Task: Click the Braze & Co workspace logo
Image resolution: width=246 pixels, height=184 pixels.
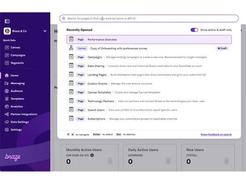Action: 7,31
